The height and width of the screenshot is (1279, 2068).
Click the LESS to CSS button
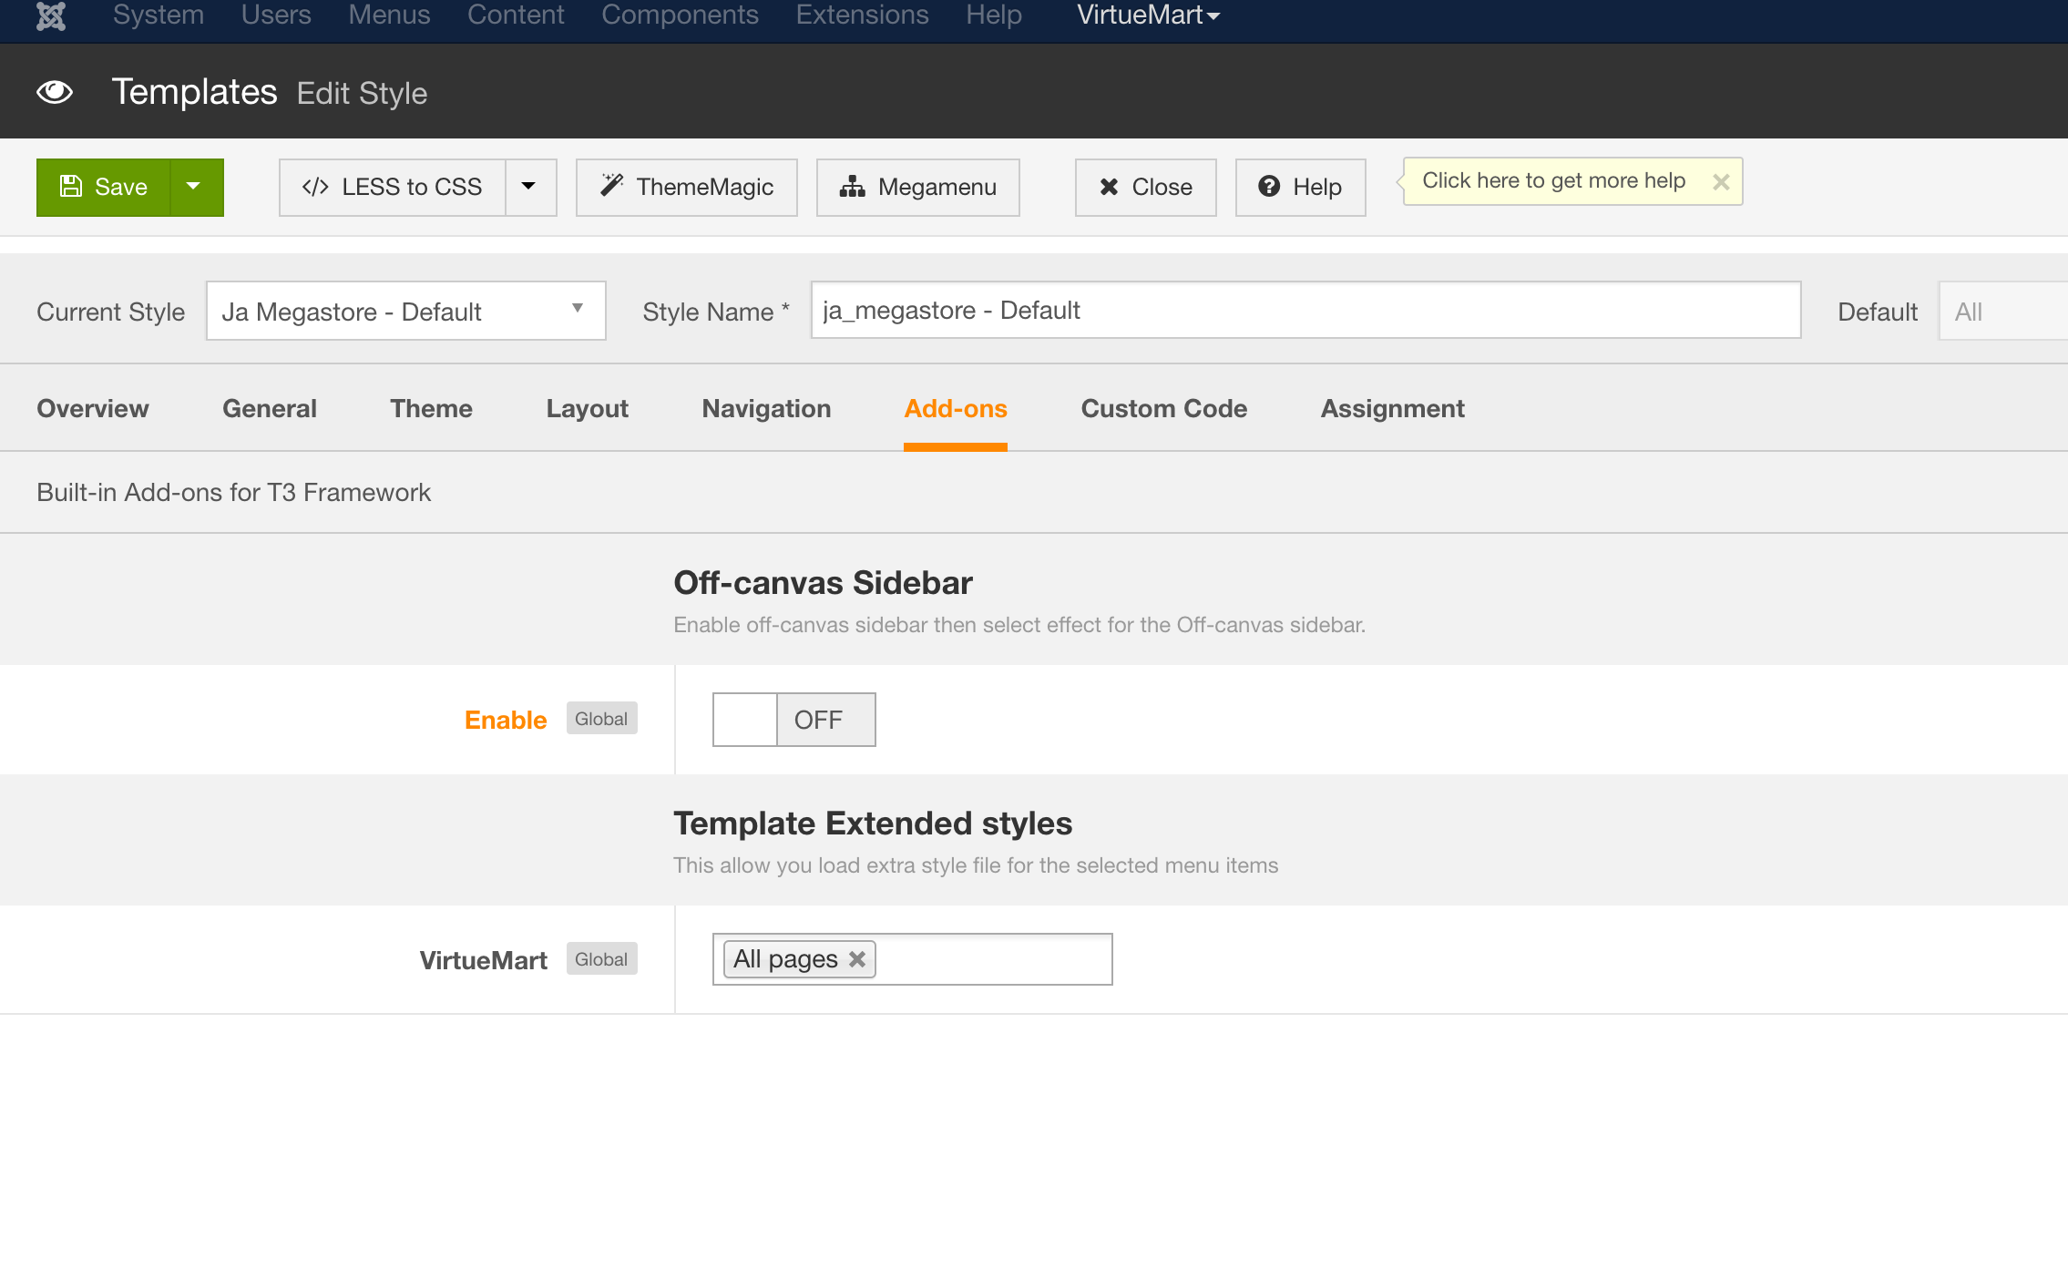pos(393,187)
